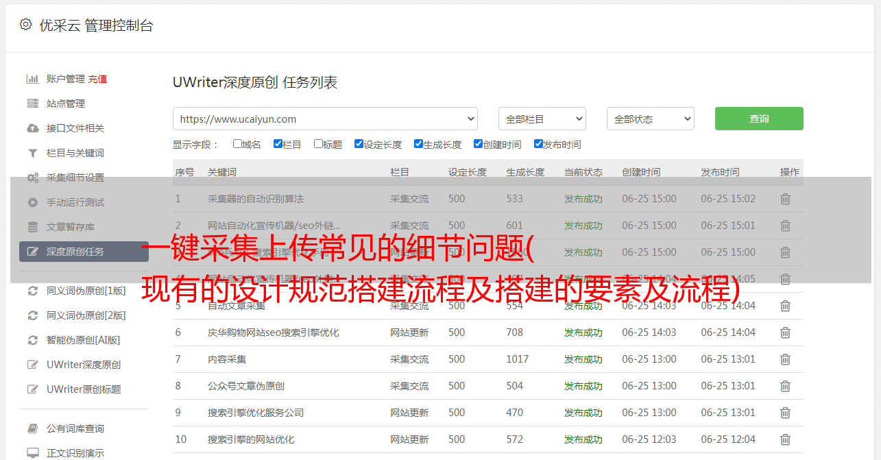Screen dimensions: 881x460
Task: Click the trash icon on row 06-25 14:03 / 14:04 自动文章采集
Action: [786, 306]
